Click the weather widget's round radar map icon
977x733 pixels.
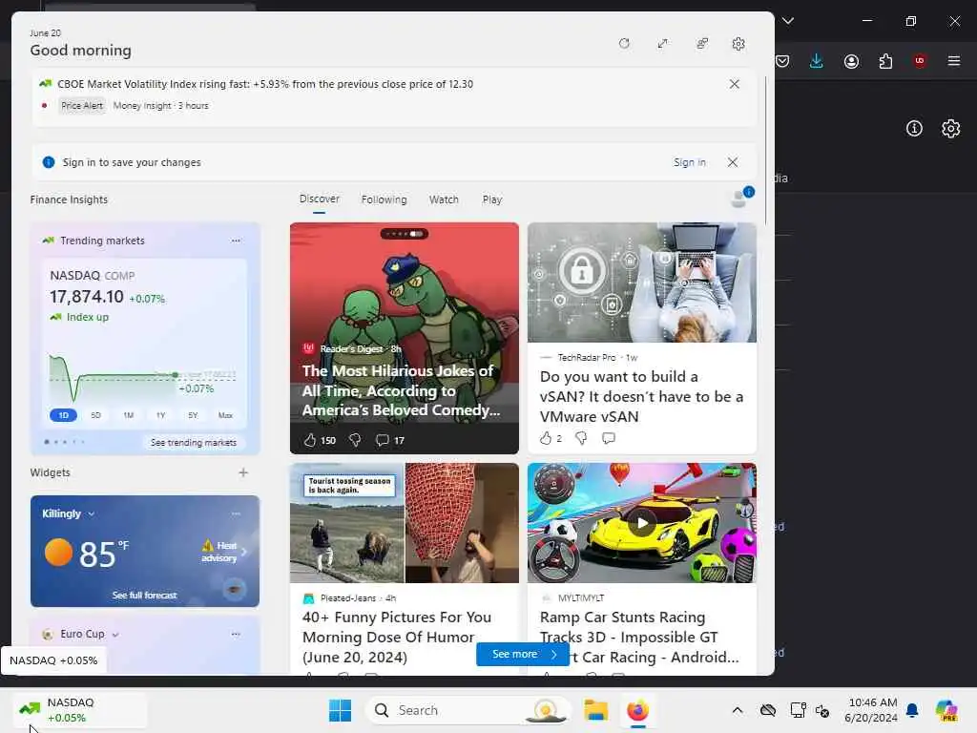tap(235, 589)
